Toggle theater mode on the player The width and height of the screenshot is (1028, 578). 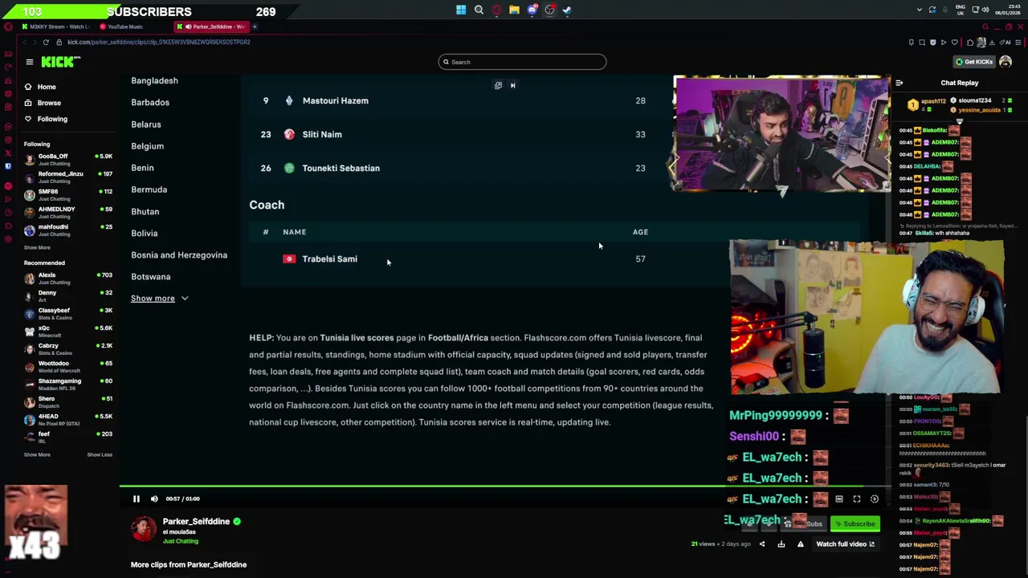(839, 499)
